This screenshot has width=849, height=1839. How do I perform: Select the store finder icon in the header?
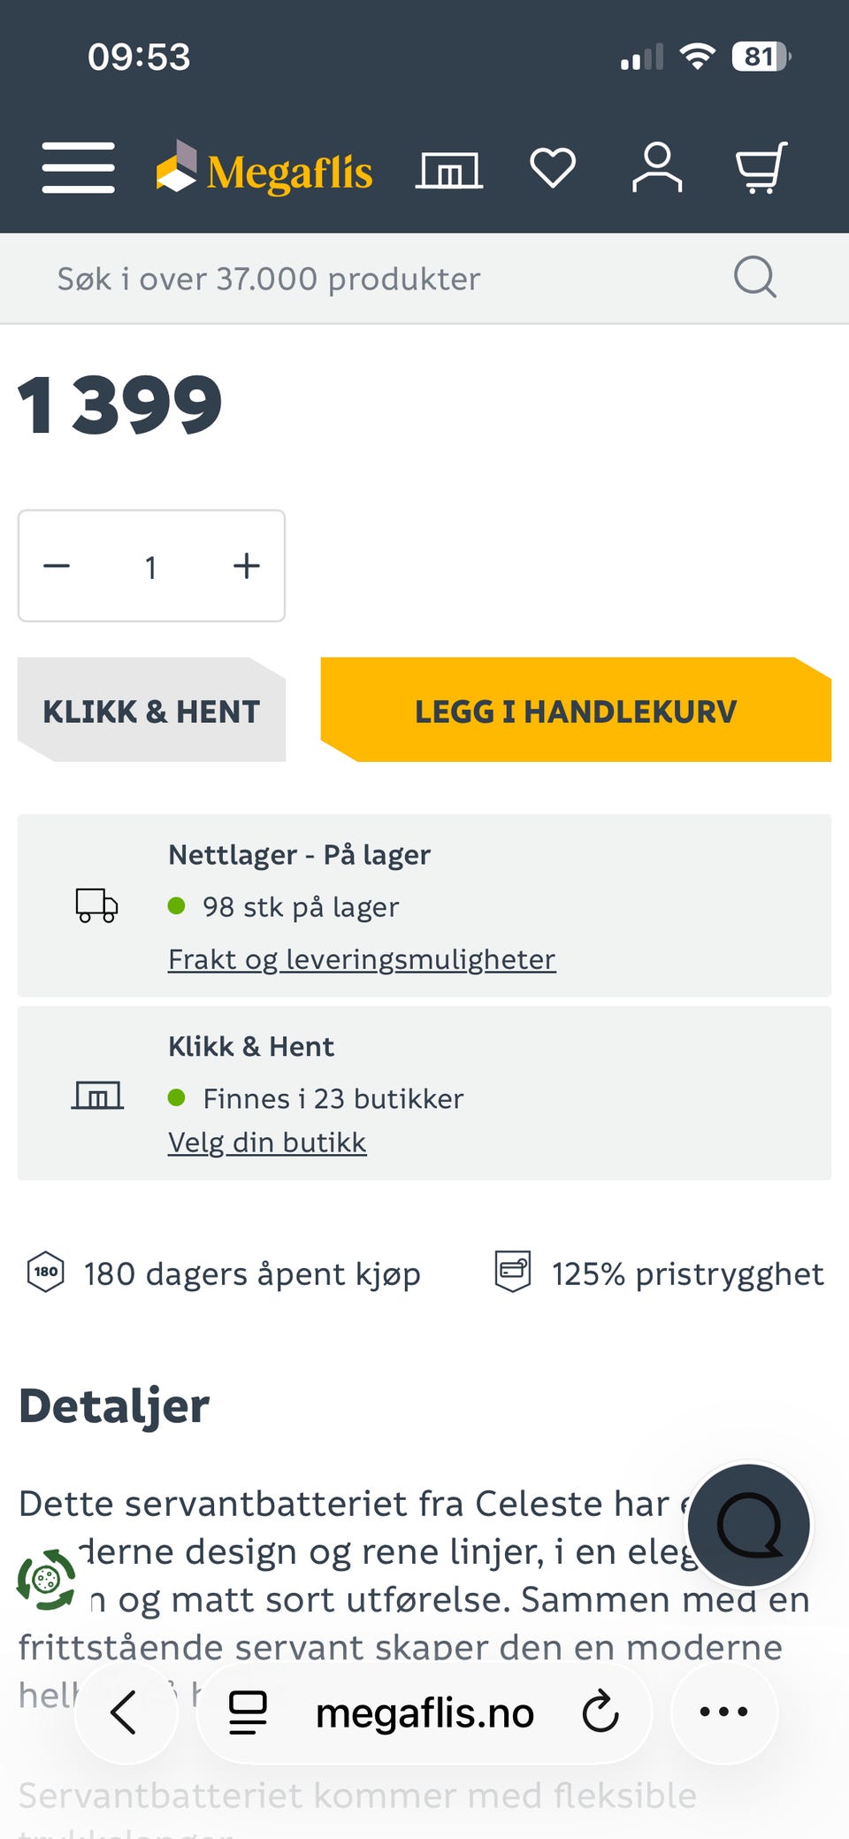coord(448,168)
